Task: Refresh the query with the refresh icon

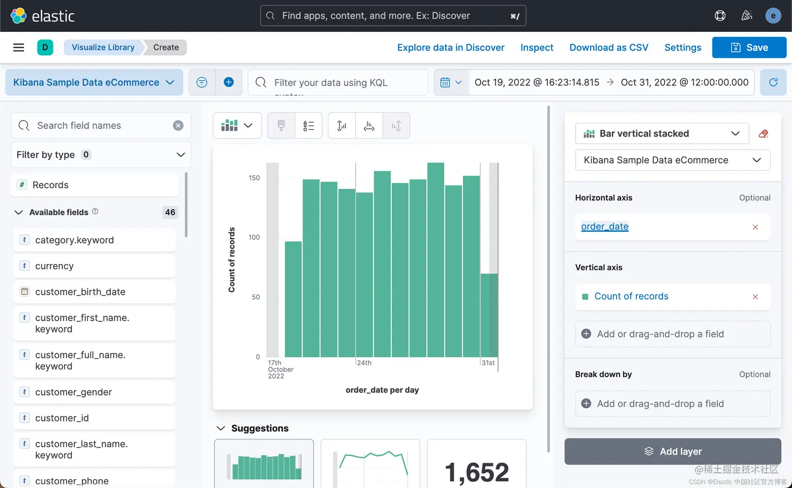Action: pos(773,82)
